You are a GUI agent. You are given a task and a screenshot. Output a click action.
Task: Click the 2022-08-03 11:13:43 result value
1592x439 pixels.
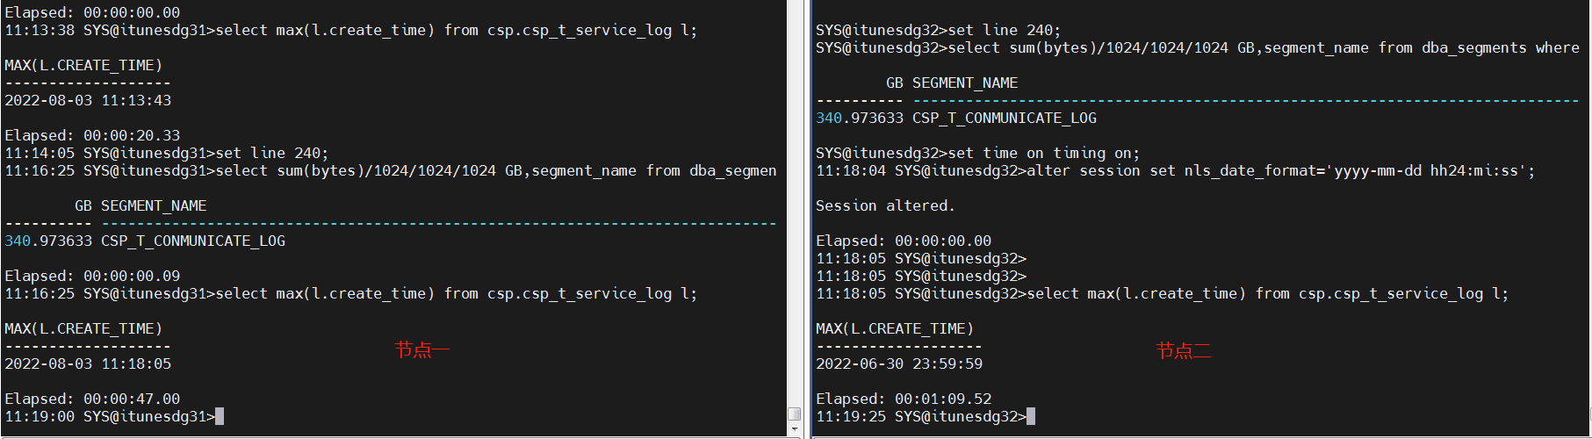pos(88,100)
